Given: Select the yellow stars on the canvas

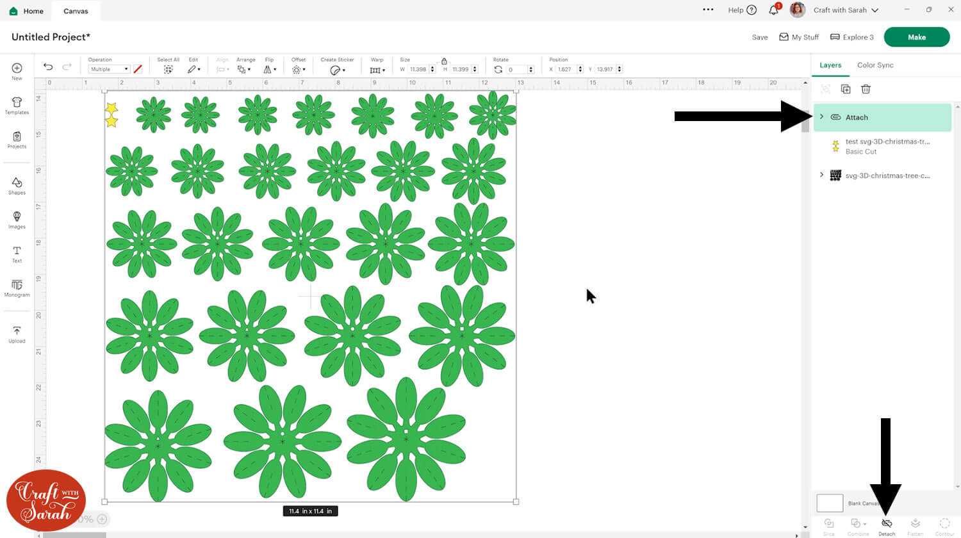Looking at the screenshot, I should point(111,115).
